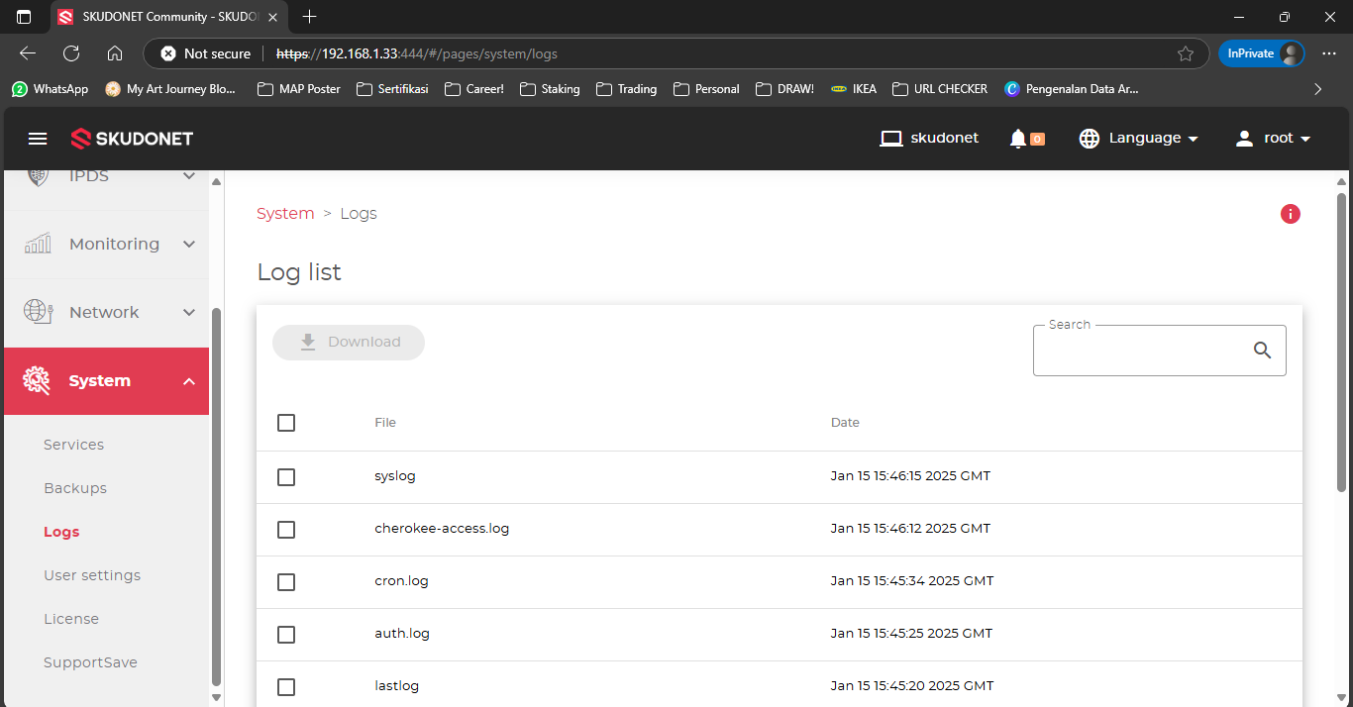Click the notification bell icon
Image resolution: width=1353 pixels, height=707 pixels.
pyautogui.click(x=1017, y=139)
